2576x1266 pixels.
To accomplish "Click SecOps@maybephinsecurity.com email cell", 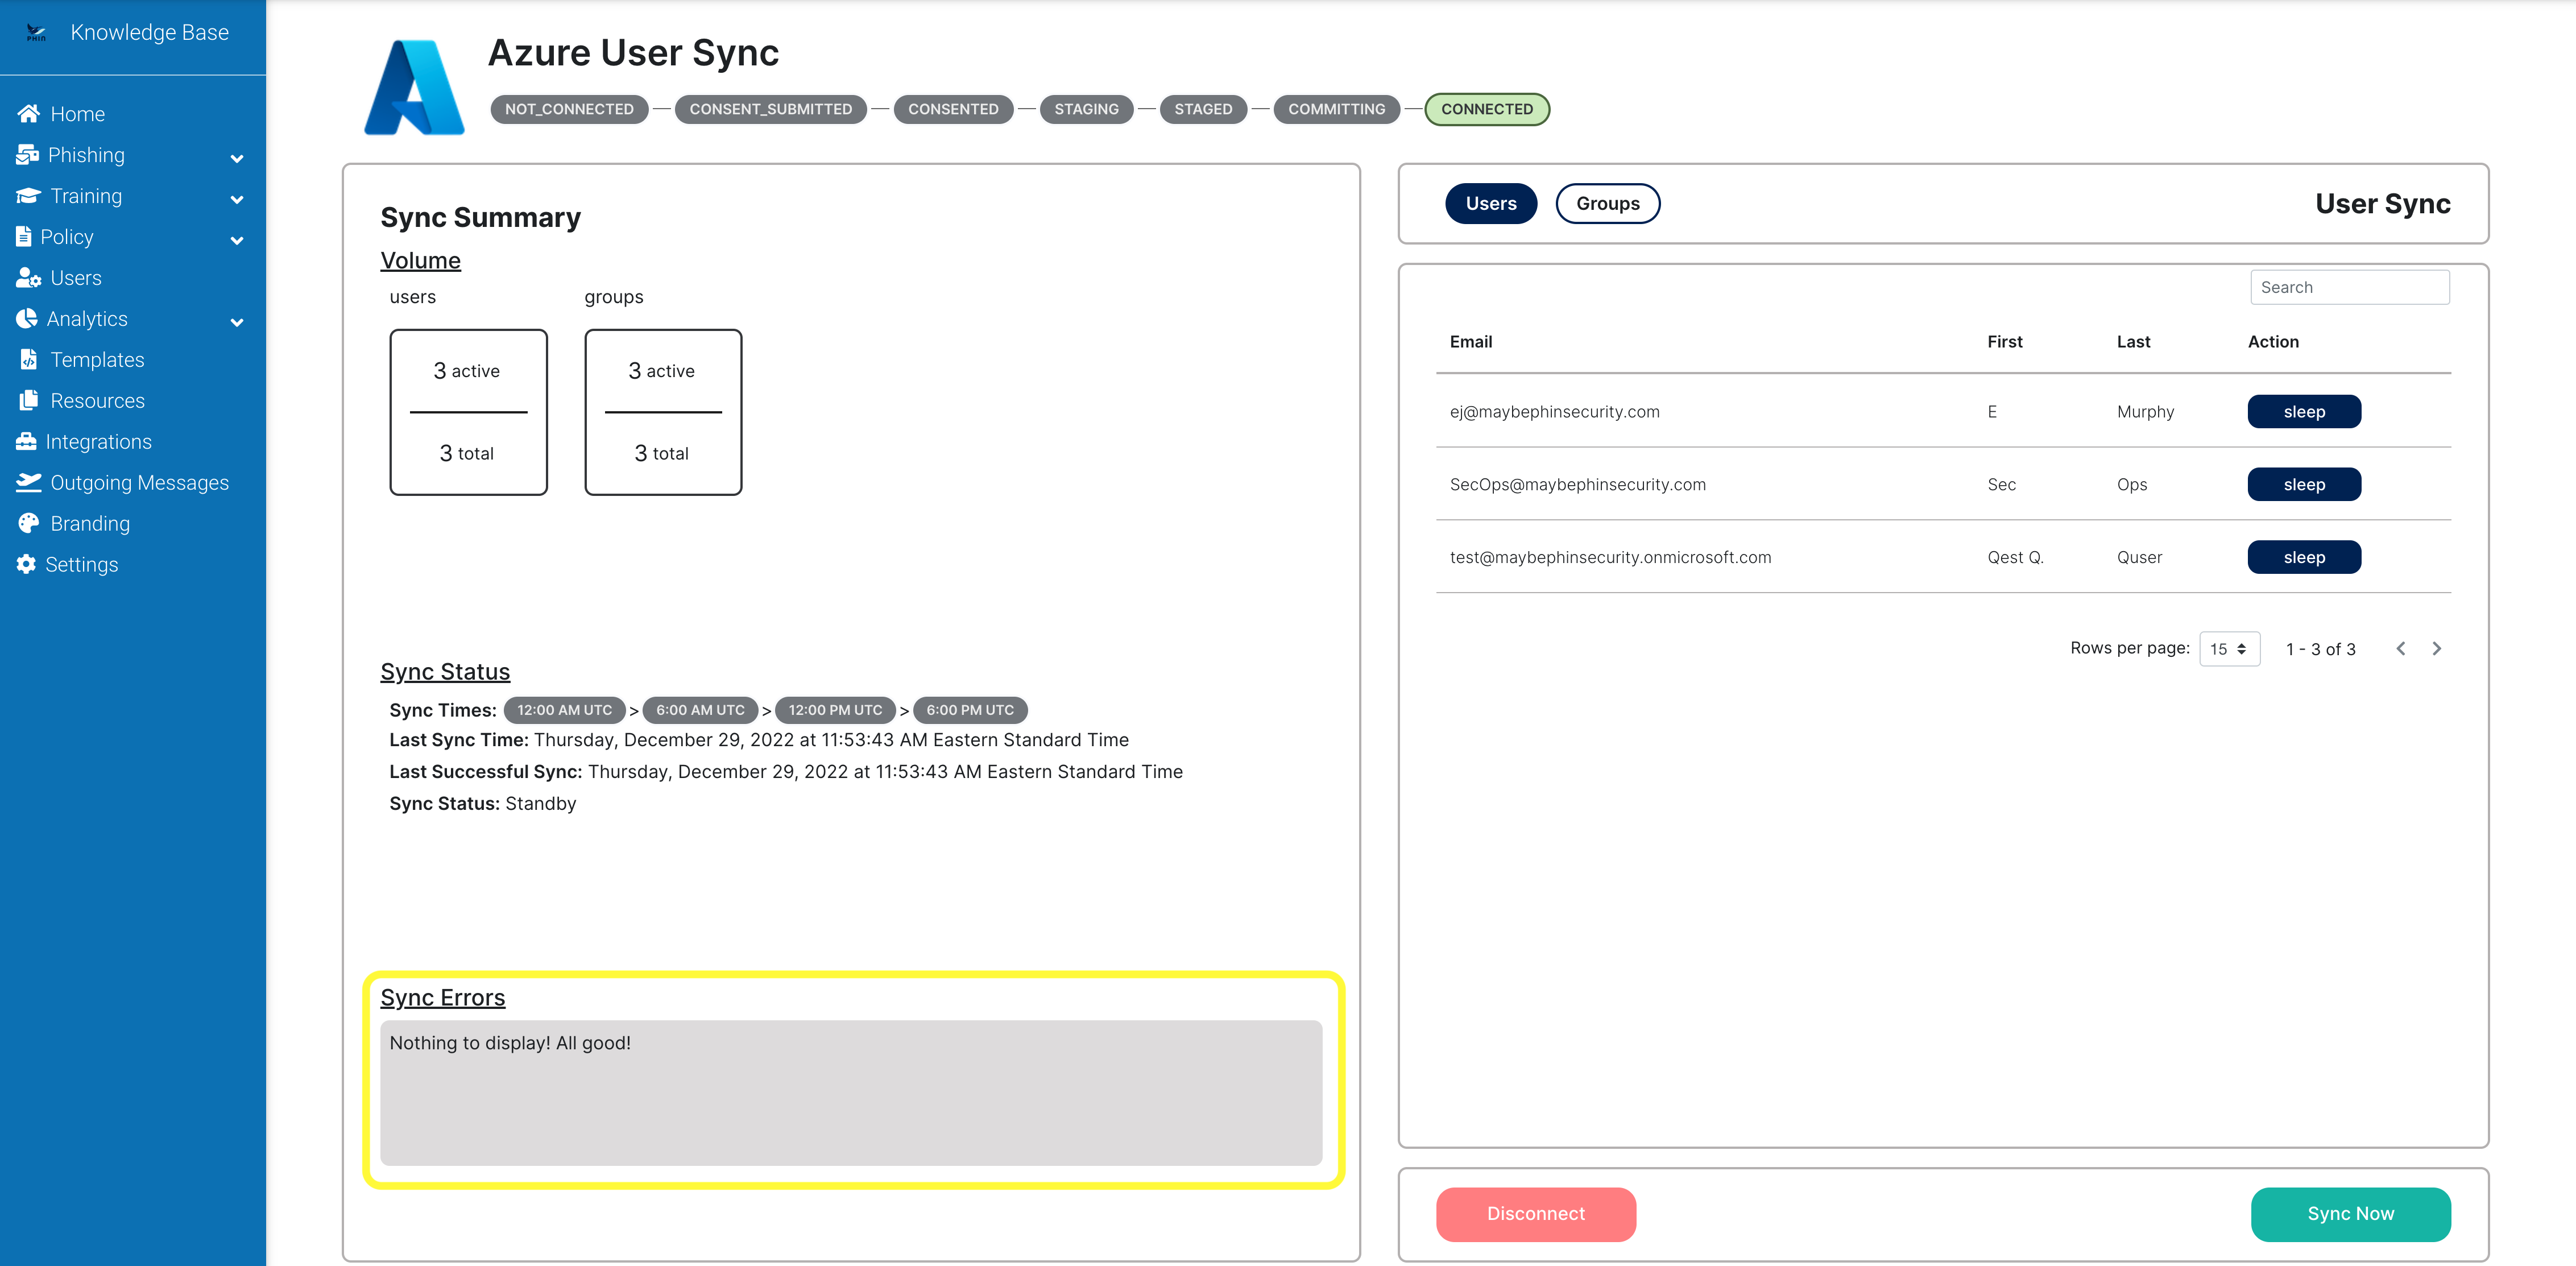I will [1577, 485].
